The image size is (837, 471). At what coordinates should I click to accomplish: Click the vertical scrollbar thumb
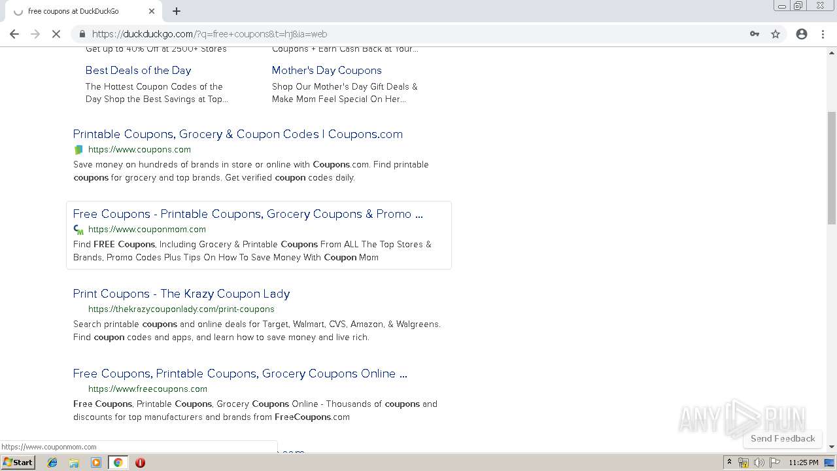point(832,167)
